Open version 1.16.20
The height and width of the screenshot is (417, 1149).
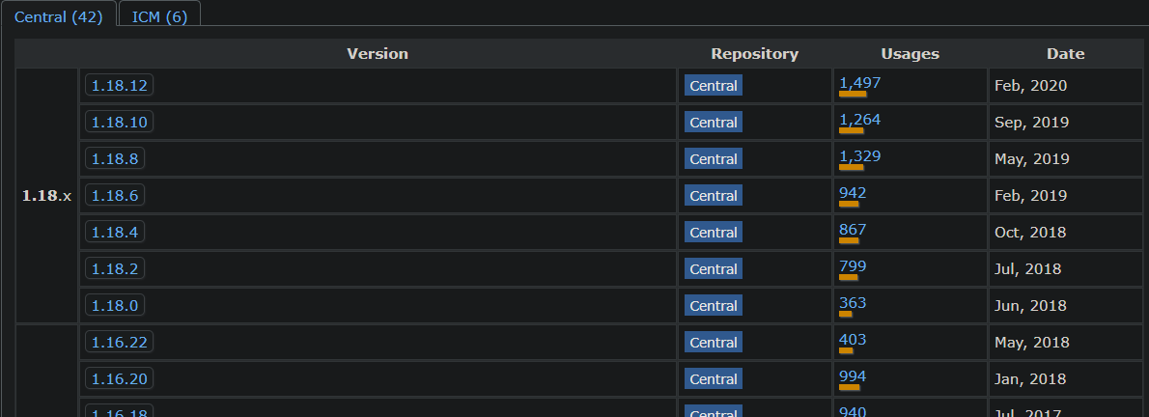[120, 378]
